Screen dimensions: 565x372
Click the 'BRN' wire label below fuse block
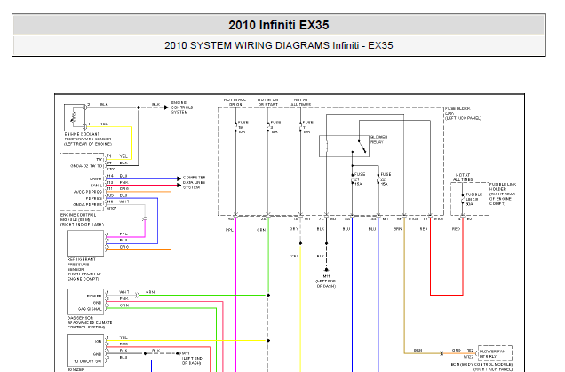397,229
